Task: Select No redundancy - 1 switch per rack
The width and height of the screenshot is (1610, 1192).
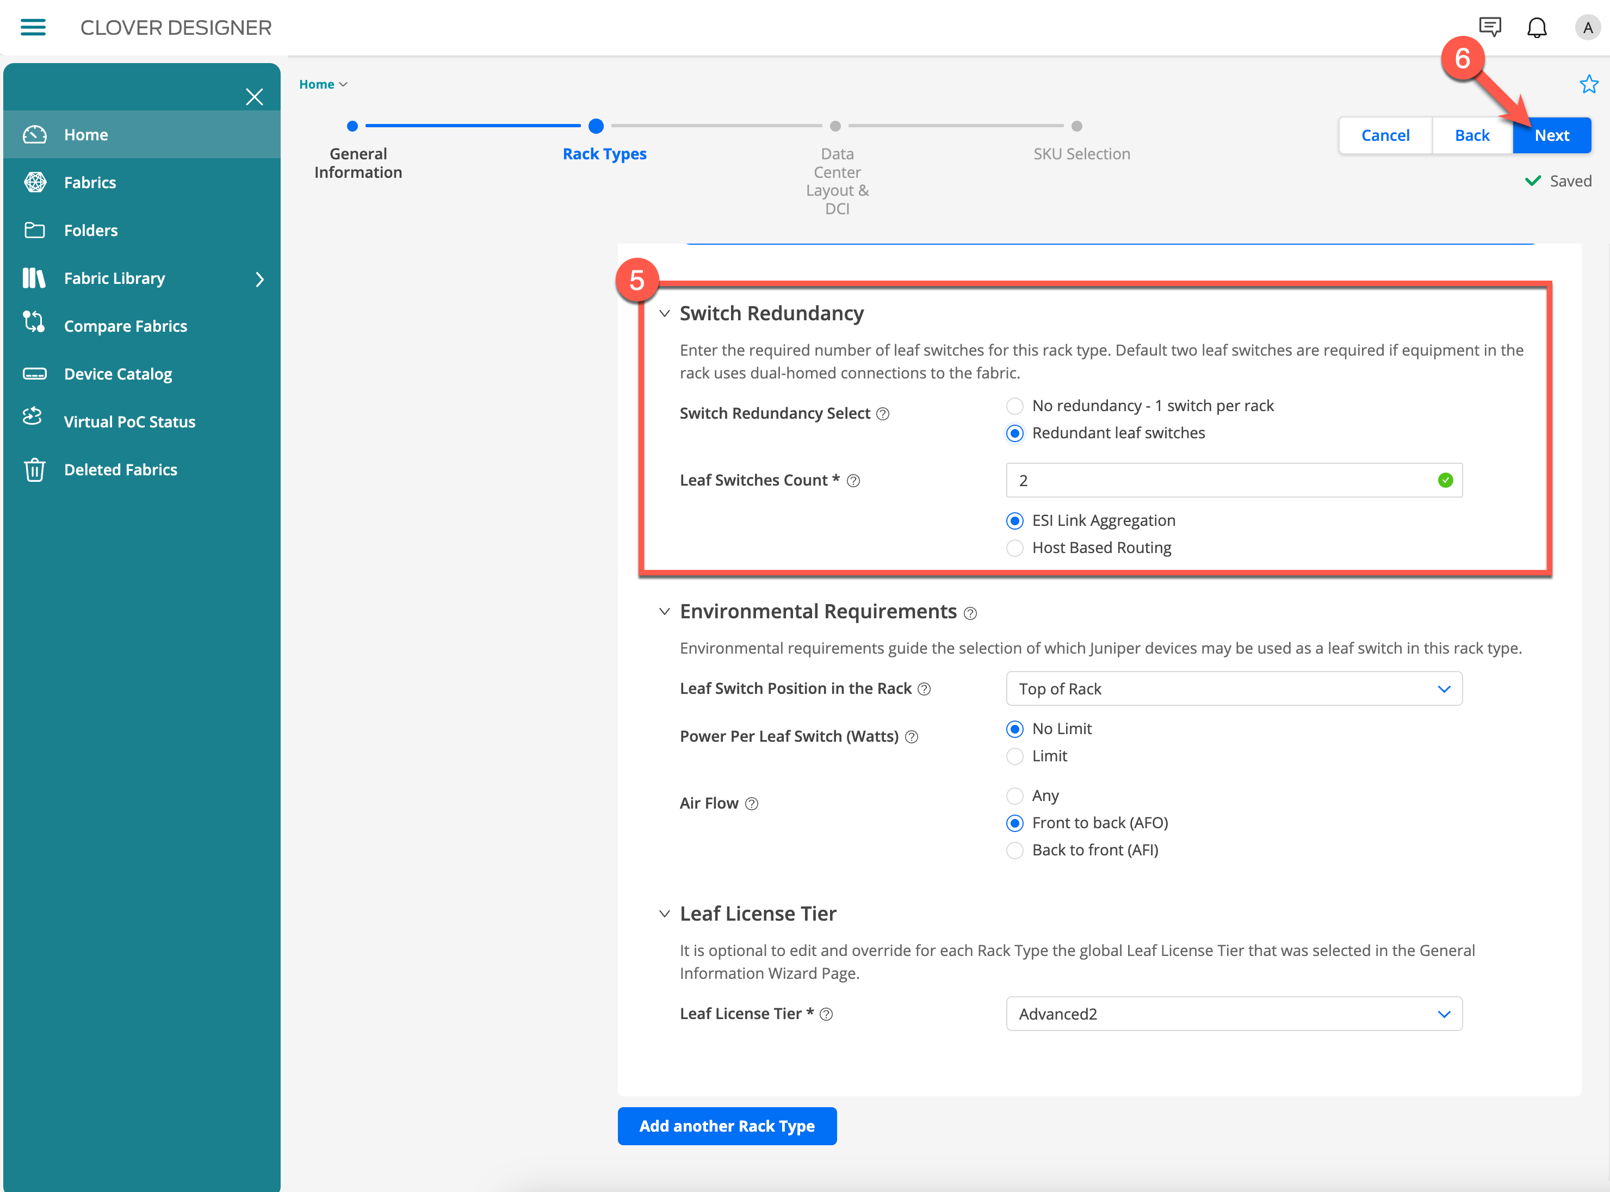Action: (x=1014, y=406)
